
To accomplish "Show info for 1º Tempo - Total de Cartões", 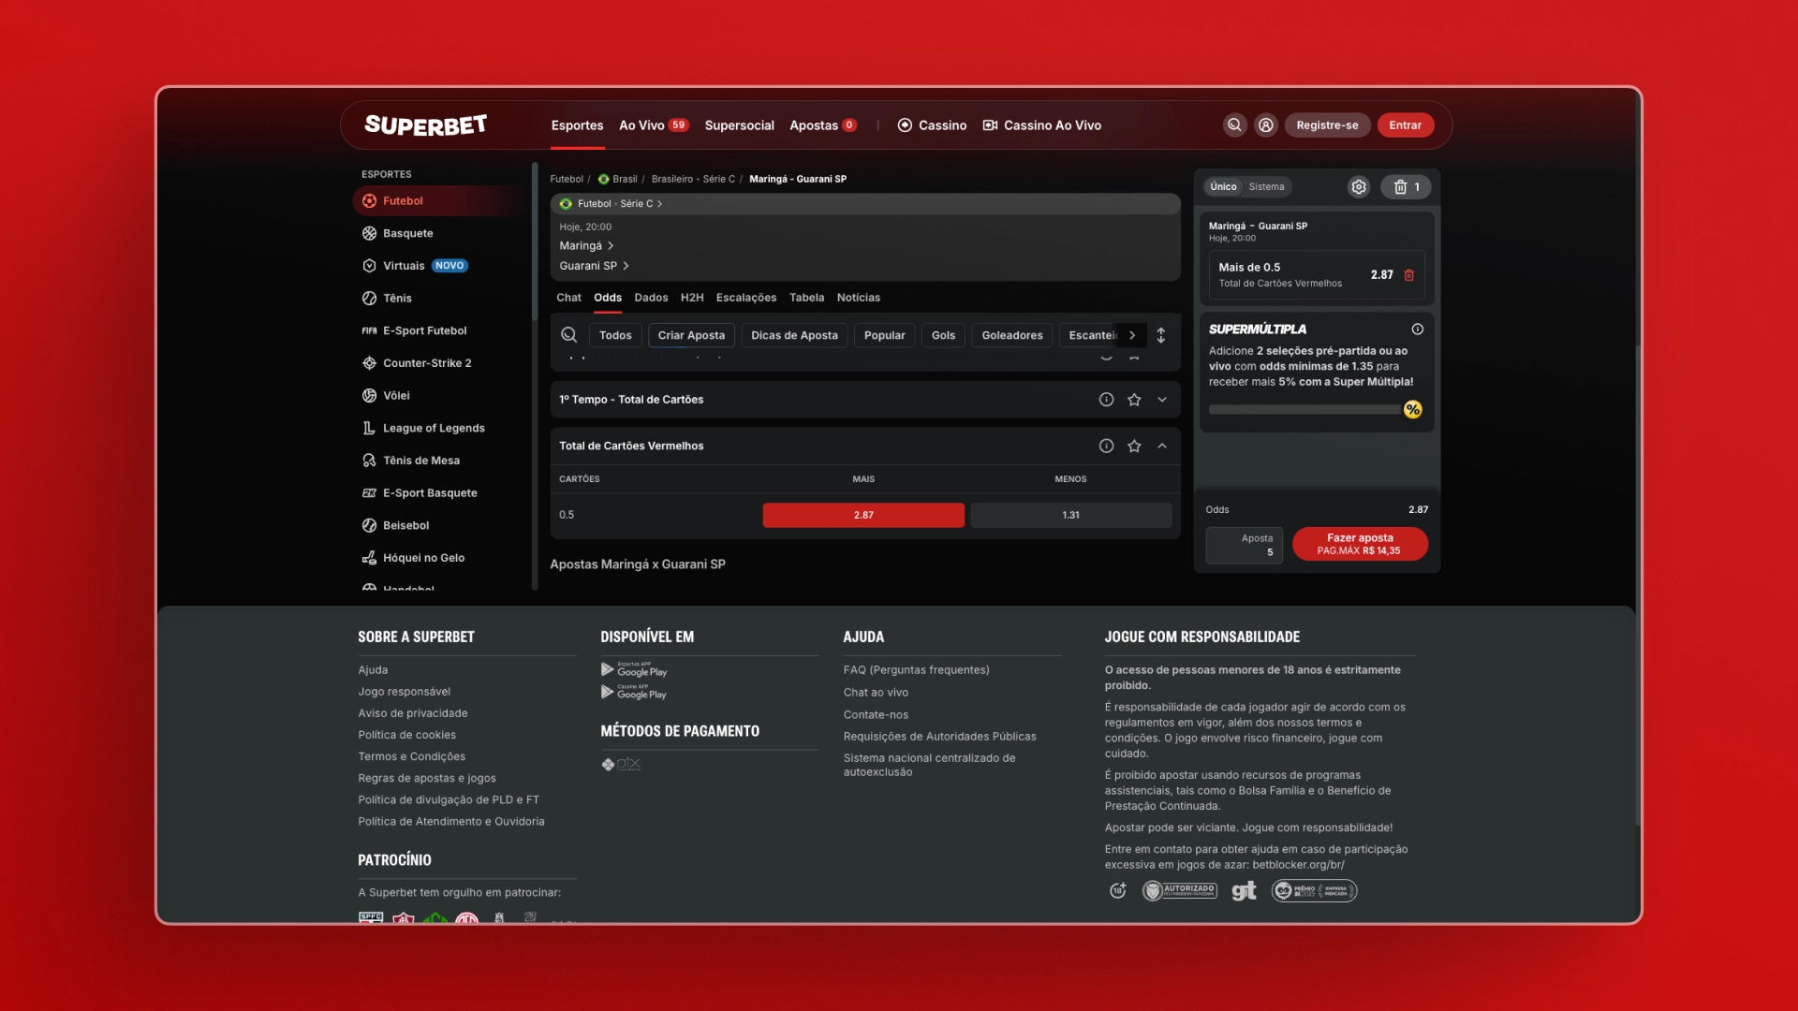I will tap(1106, 400).
